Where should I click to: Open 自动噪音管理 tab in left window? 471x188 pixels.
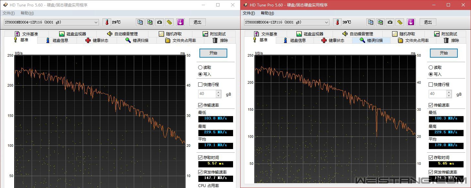pyautogui.click(x=122, y=34)
